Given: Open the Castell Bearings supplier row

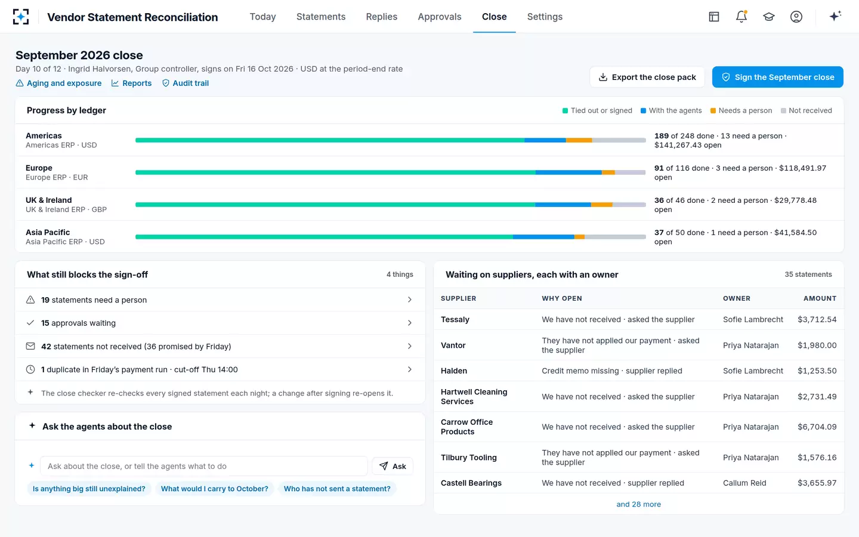Looking at the screenshot, I should pyautogui.click(x=638, y=483).
